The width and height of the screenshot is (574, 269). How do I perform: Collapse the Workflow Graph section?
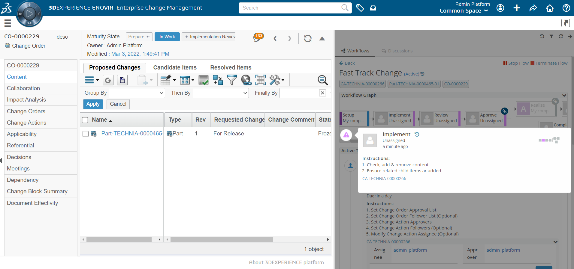(x=564, y=95)
